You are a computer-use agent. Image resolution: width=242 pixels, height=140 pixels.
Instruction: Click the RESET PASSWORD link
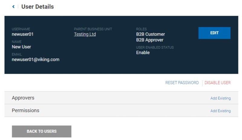coord(182,83)
